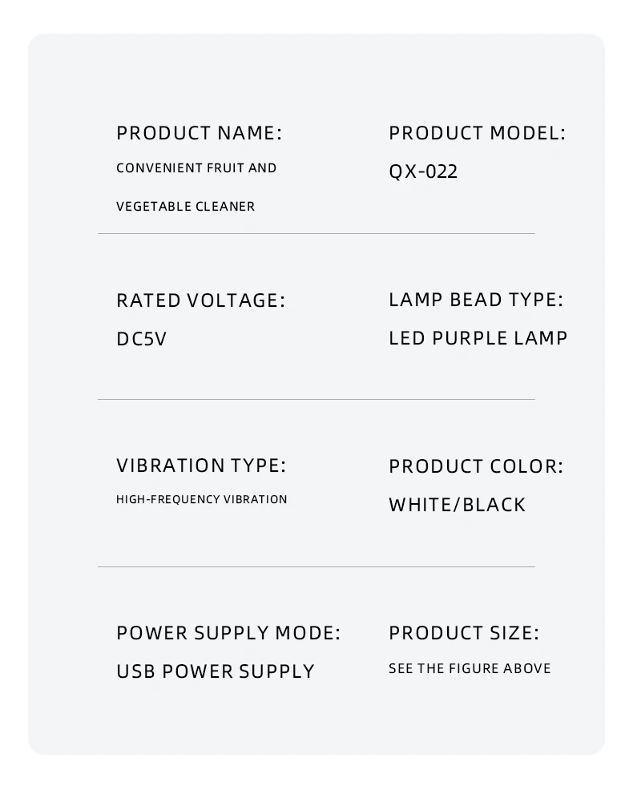Click the divider line below DC5V row

tap(316, 400)
